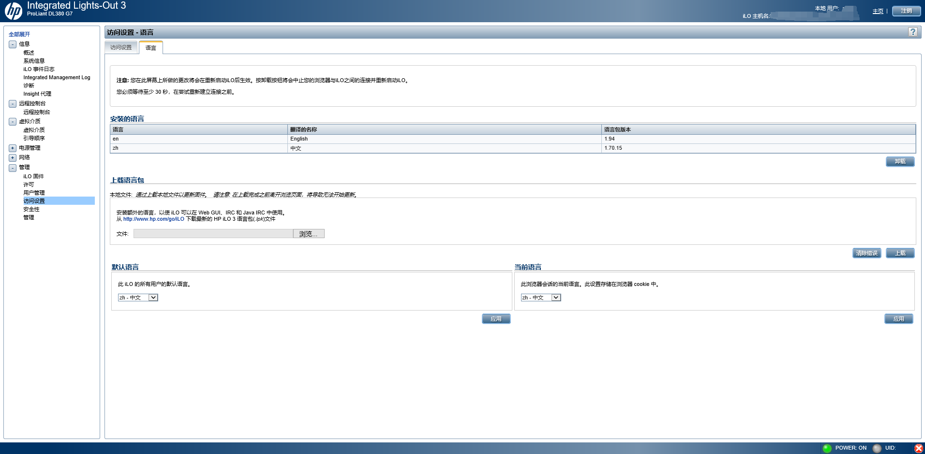The width and height of the screenshot is (925, 454).
Task: Click the 翻译的名称 column header
Action: [x=445, y=129]
